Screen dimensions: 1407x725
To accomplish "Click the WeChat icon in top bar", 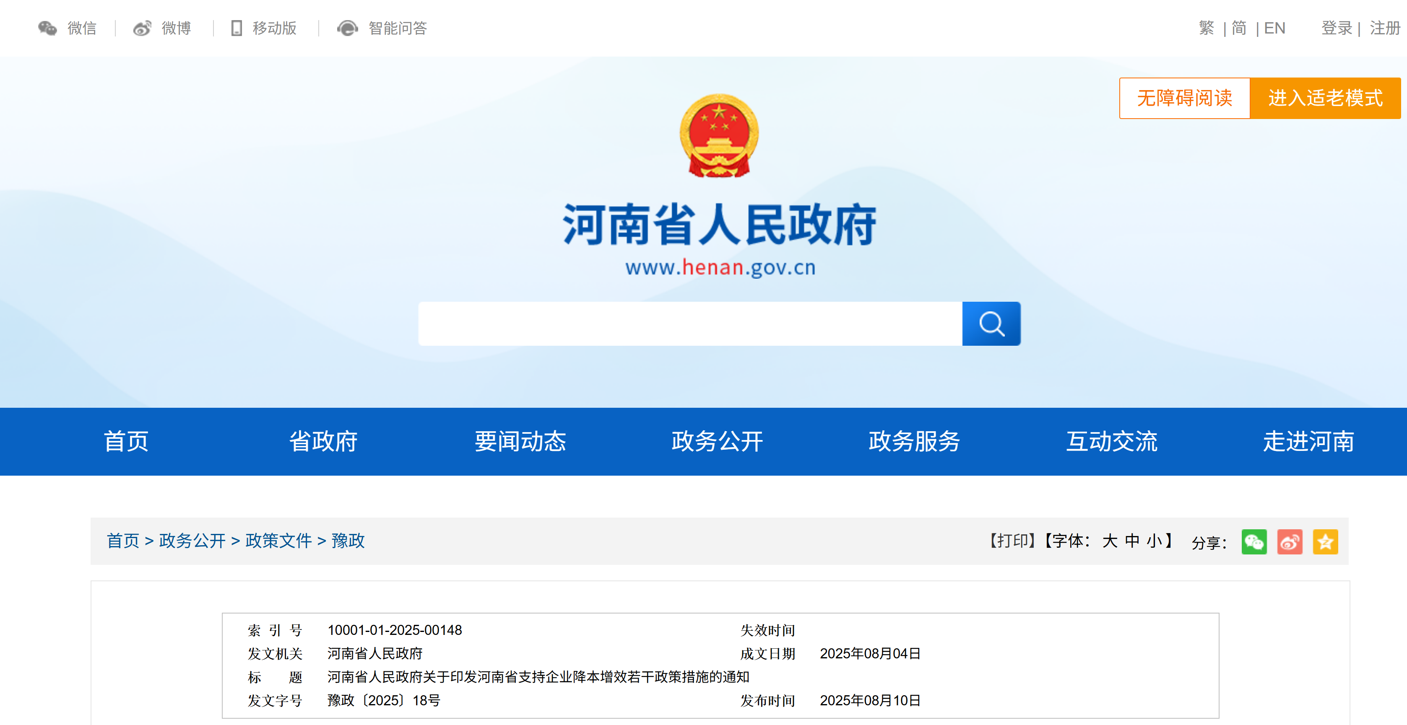I will [47, 28].
